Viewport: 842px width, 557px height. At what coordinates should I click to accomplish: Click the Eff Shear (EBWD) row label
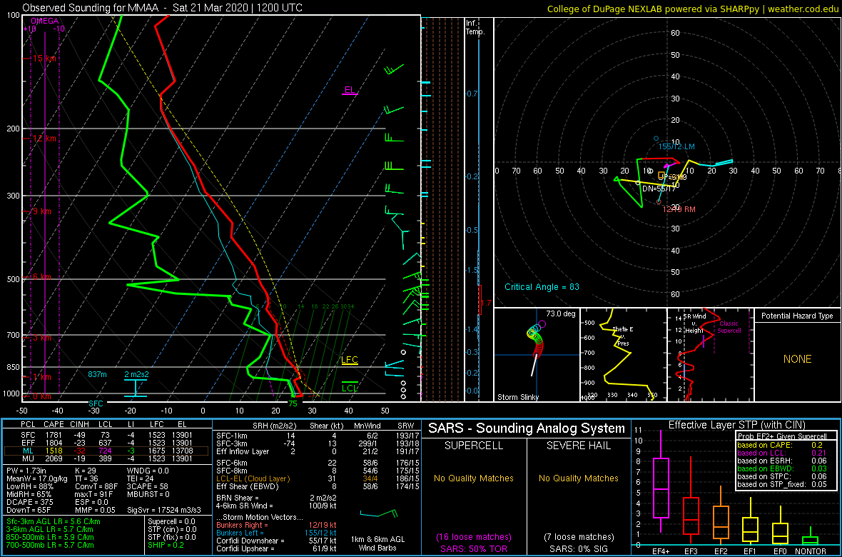point(246,486)
